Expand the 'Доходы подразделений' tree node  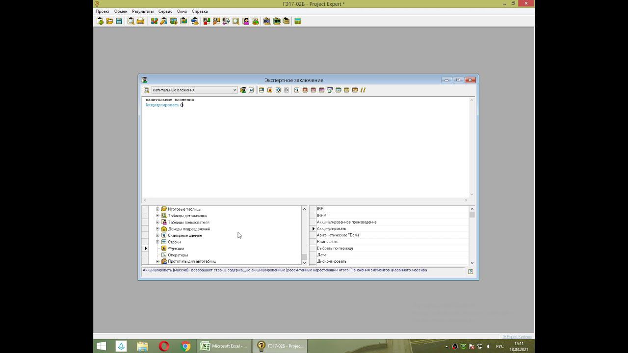tap(157, 229)
